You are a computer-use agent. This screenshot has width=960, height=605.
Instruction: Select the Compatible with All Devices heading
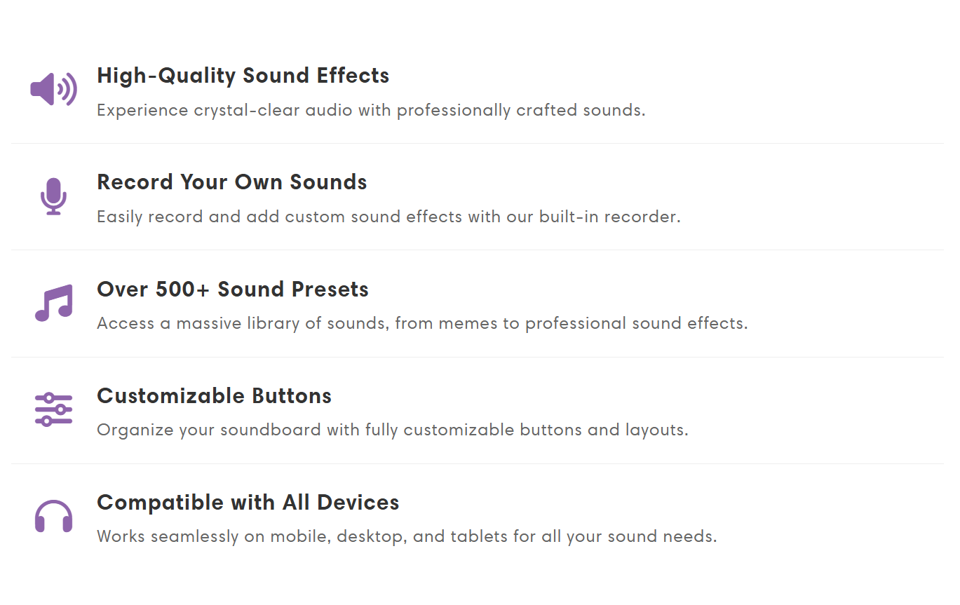tap(248, 503)
